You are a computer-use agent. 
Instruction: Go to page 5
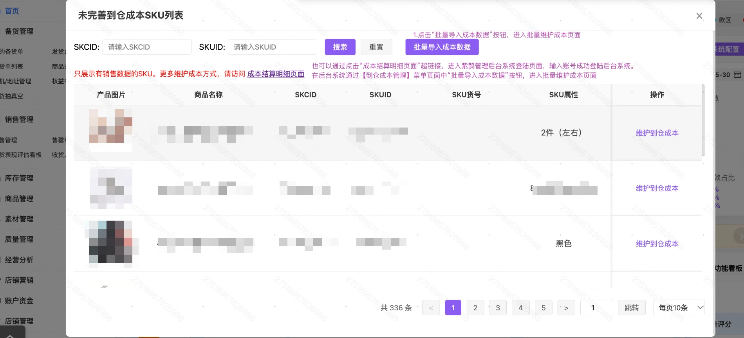(544, 308)
